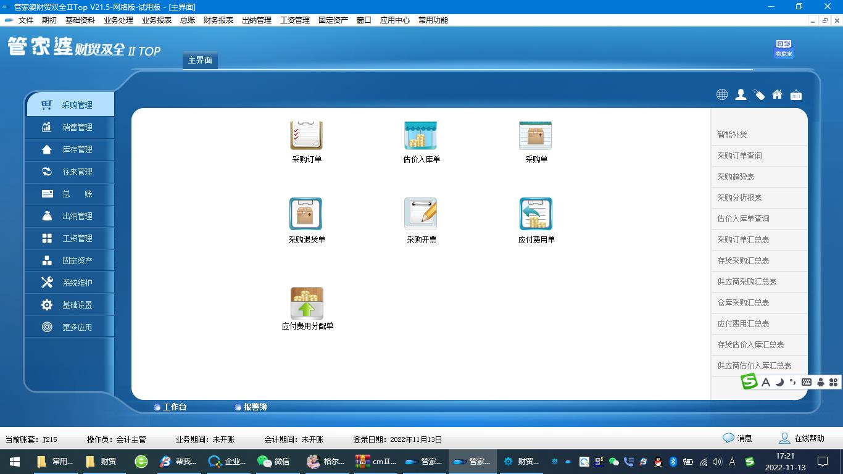
Task: Switch to the 报警簿 tab
Action: (251, 407)
